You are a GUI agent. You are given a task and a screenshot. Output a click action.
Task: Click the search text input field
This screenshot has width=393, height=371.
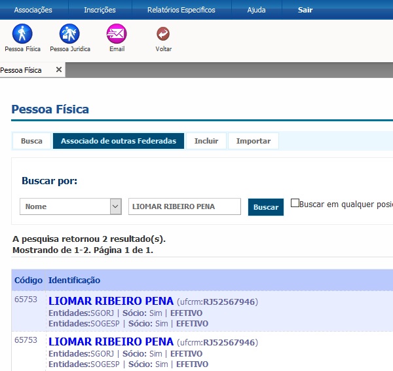[x=184, y=206]
